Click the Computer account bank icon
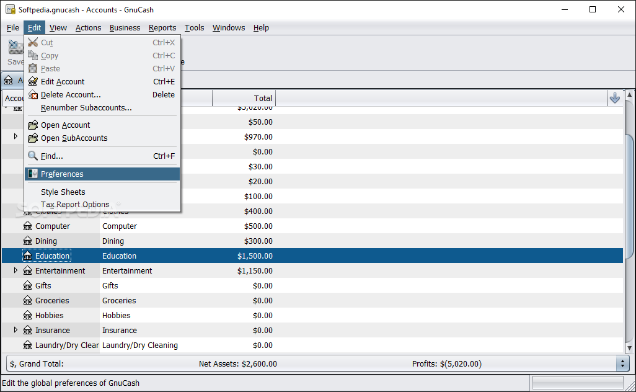 (27, 226)
